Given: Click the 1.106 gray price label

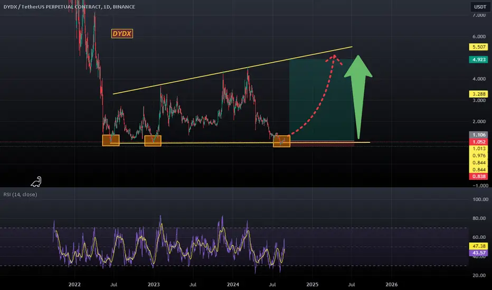Looking at the screenshot, I should (x=478, y=135).
